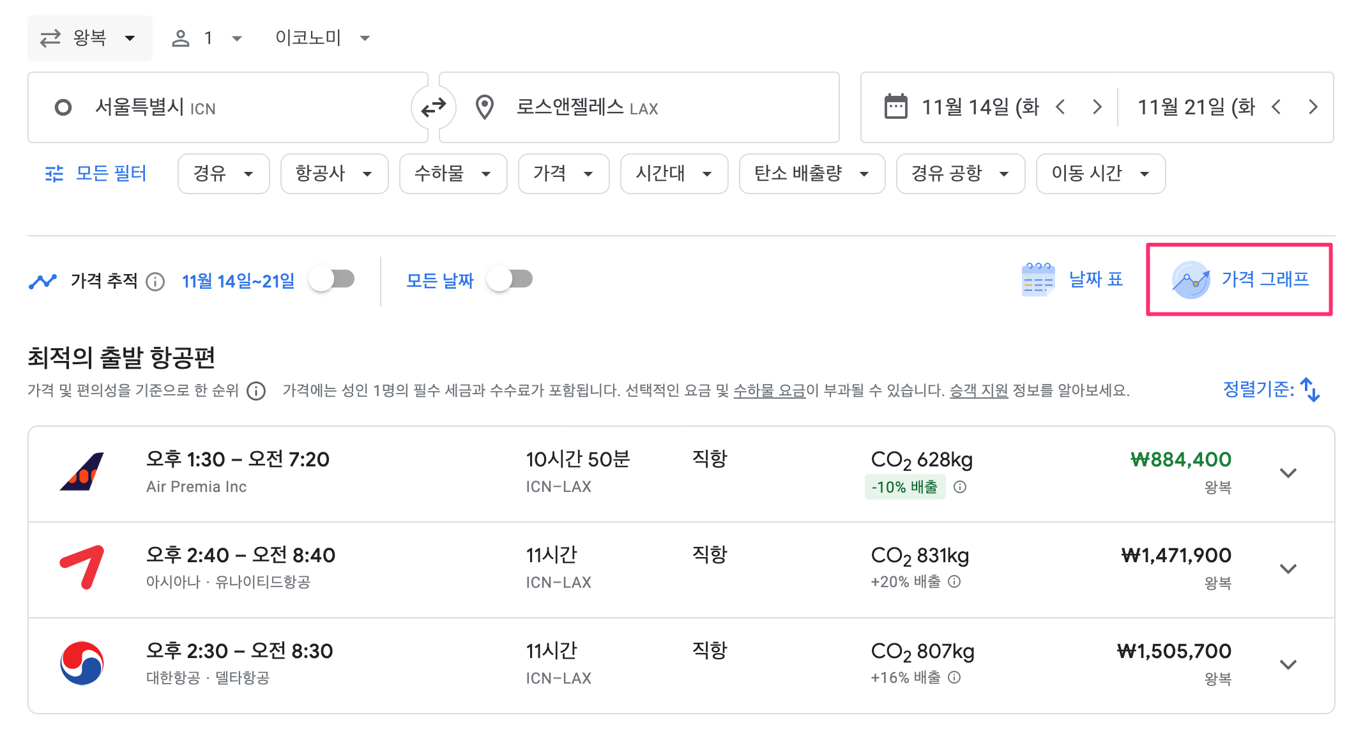This screenshot has width=1363, height=736.
Task: Click the airport swap icon between origin and destination
Action: [435, 107]
